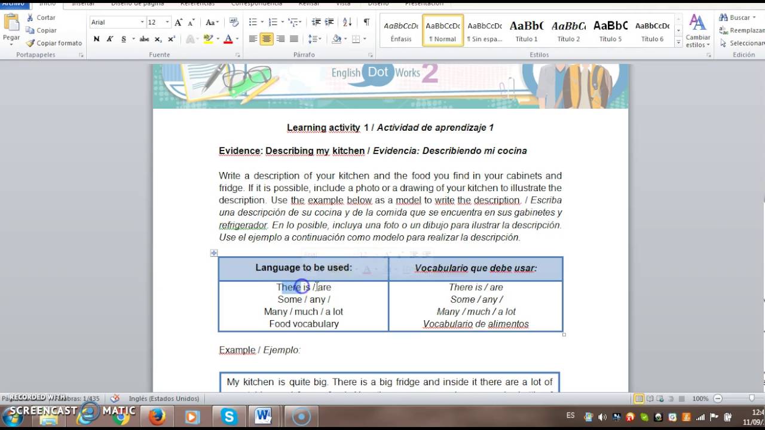Open Firefox from the taskbar
The height and width of the screenshot is (430, 765).
click(157, 416)
